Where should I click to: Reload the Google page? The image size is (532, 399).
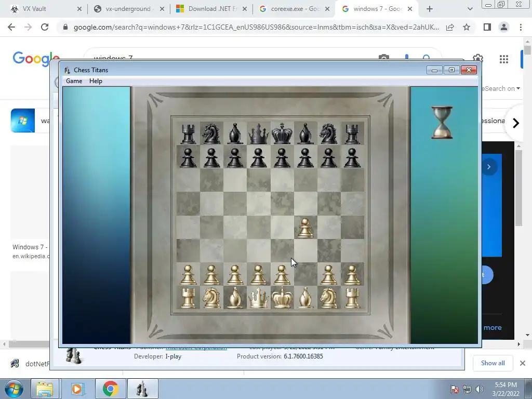[45, 27]
